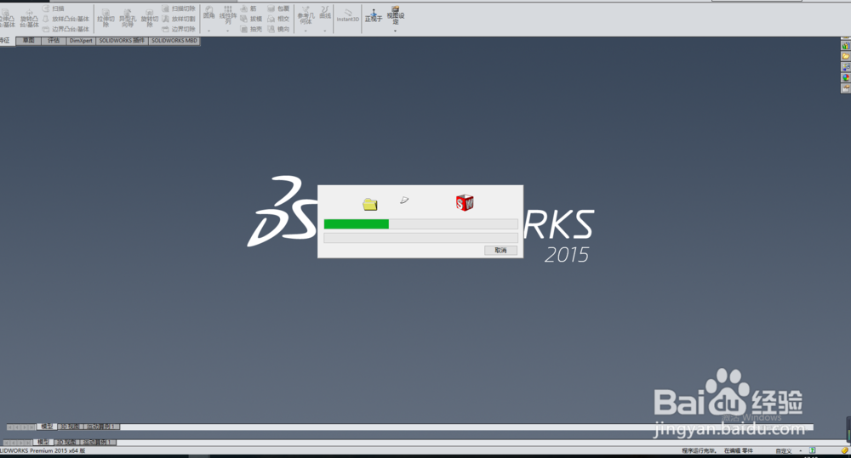Image resolution: width=851 pixels, height=458 pixels.
Task: Click the upper tab row scroll arrows
Action: [x=21, y=427]
